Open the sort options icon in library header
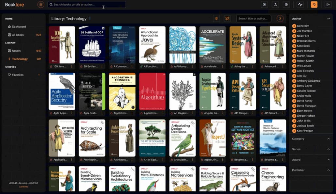 pyautogui.click(x=216, y=19)
